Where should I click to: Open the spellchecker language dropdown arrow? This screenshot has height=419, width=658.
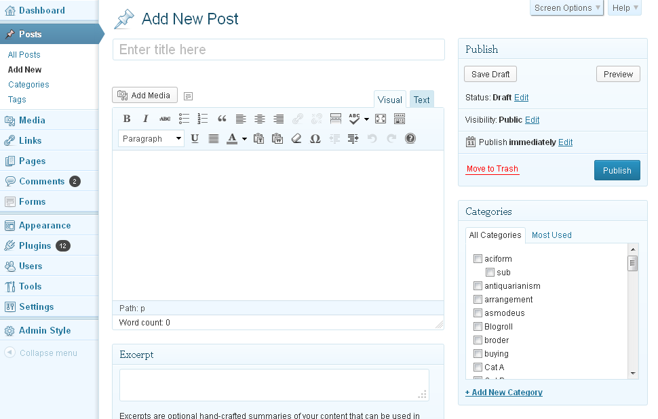coord(366,119)
